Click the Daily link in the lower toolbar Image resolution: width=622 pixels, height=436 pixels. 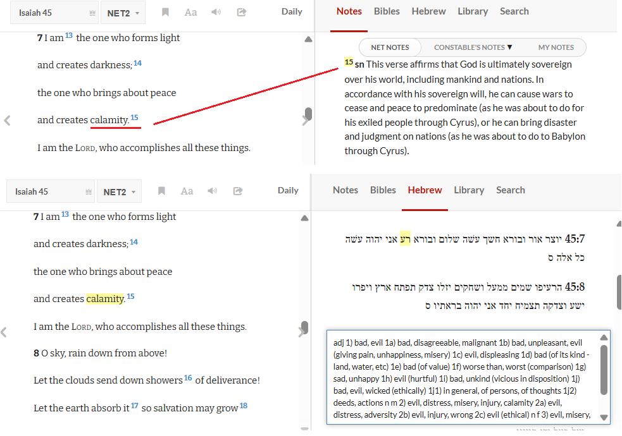[288, 190]
